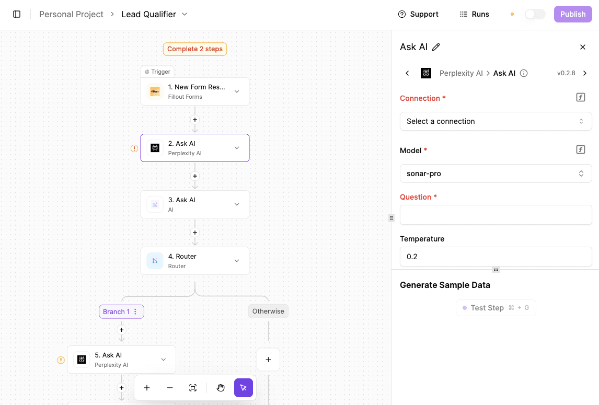Click the Test Step button
Image resolution: width=599 pixels, height=405 pixels.
[496, 308]
